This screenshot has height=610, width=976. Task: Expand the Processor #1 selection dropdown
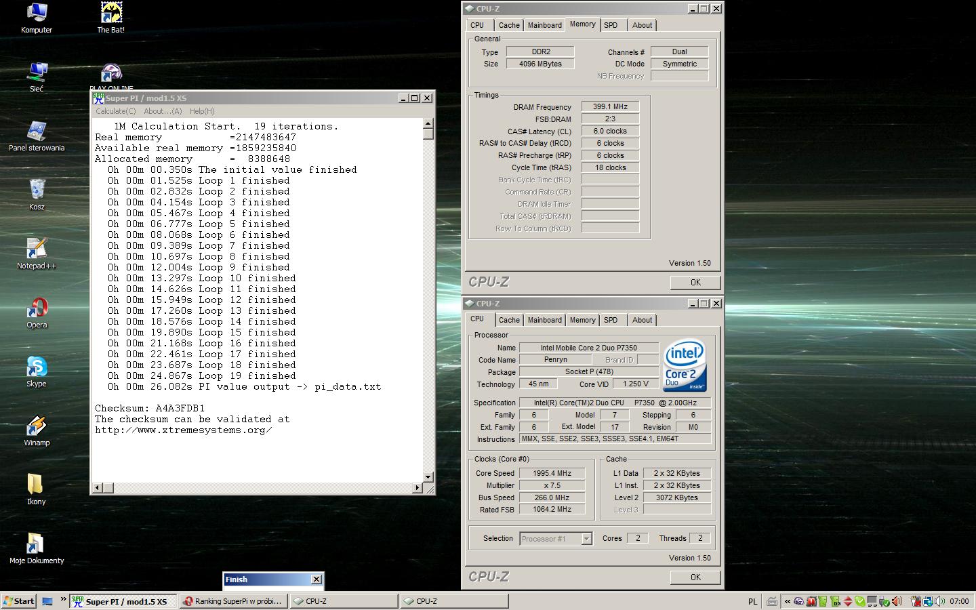(586, 539)
